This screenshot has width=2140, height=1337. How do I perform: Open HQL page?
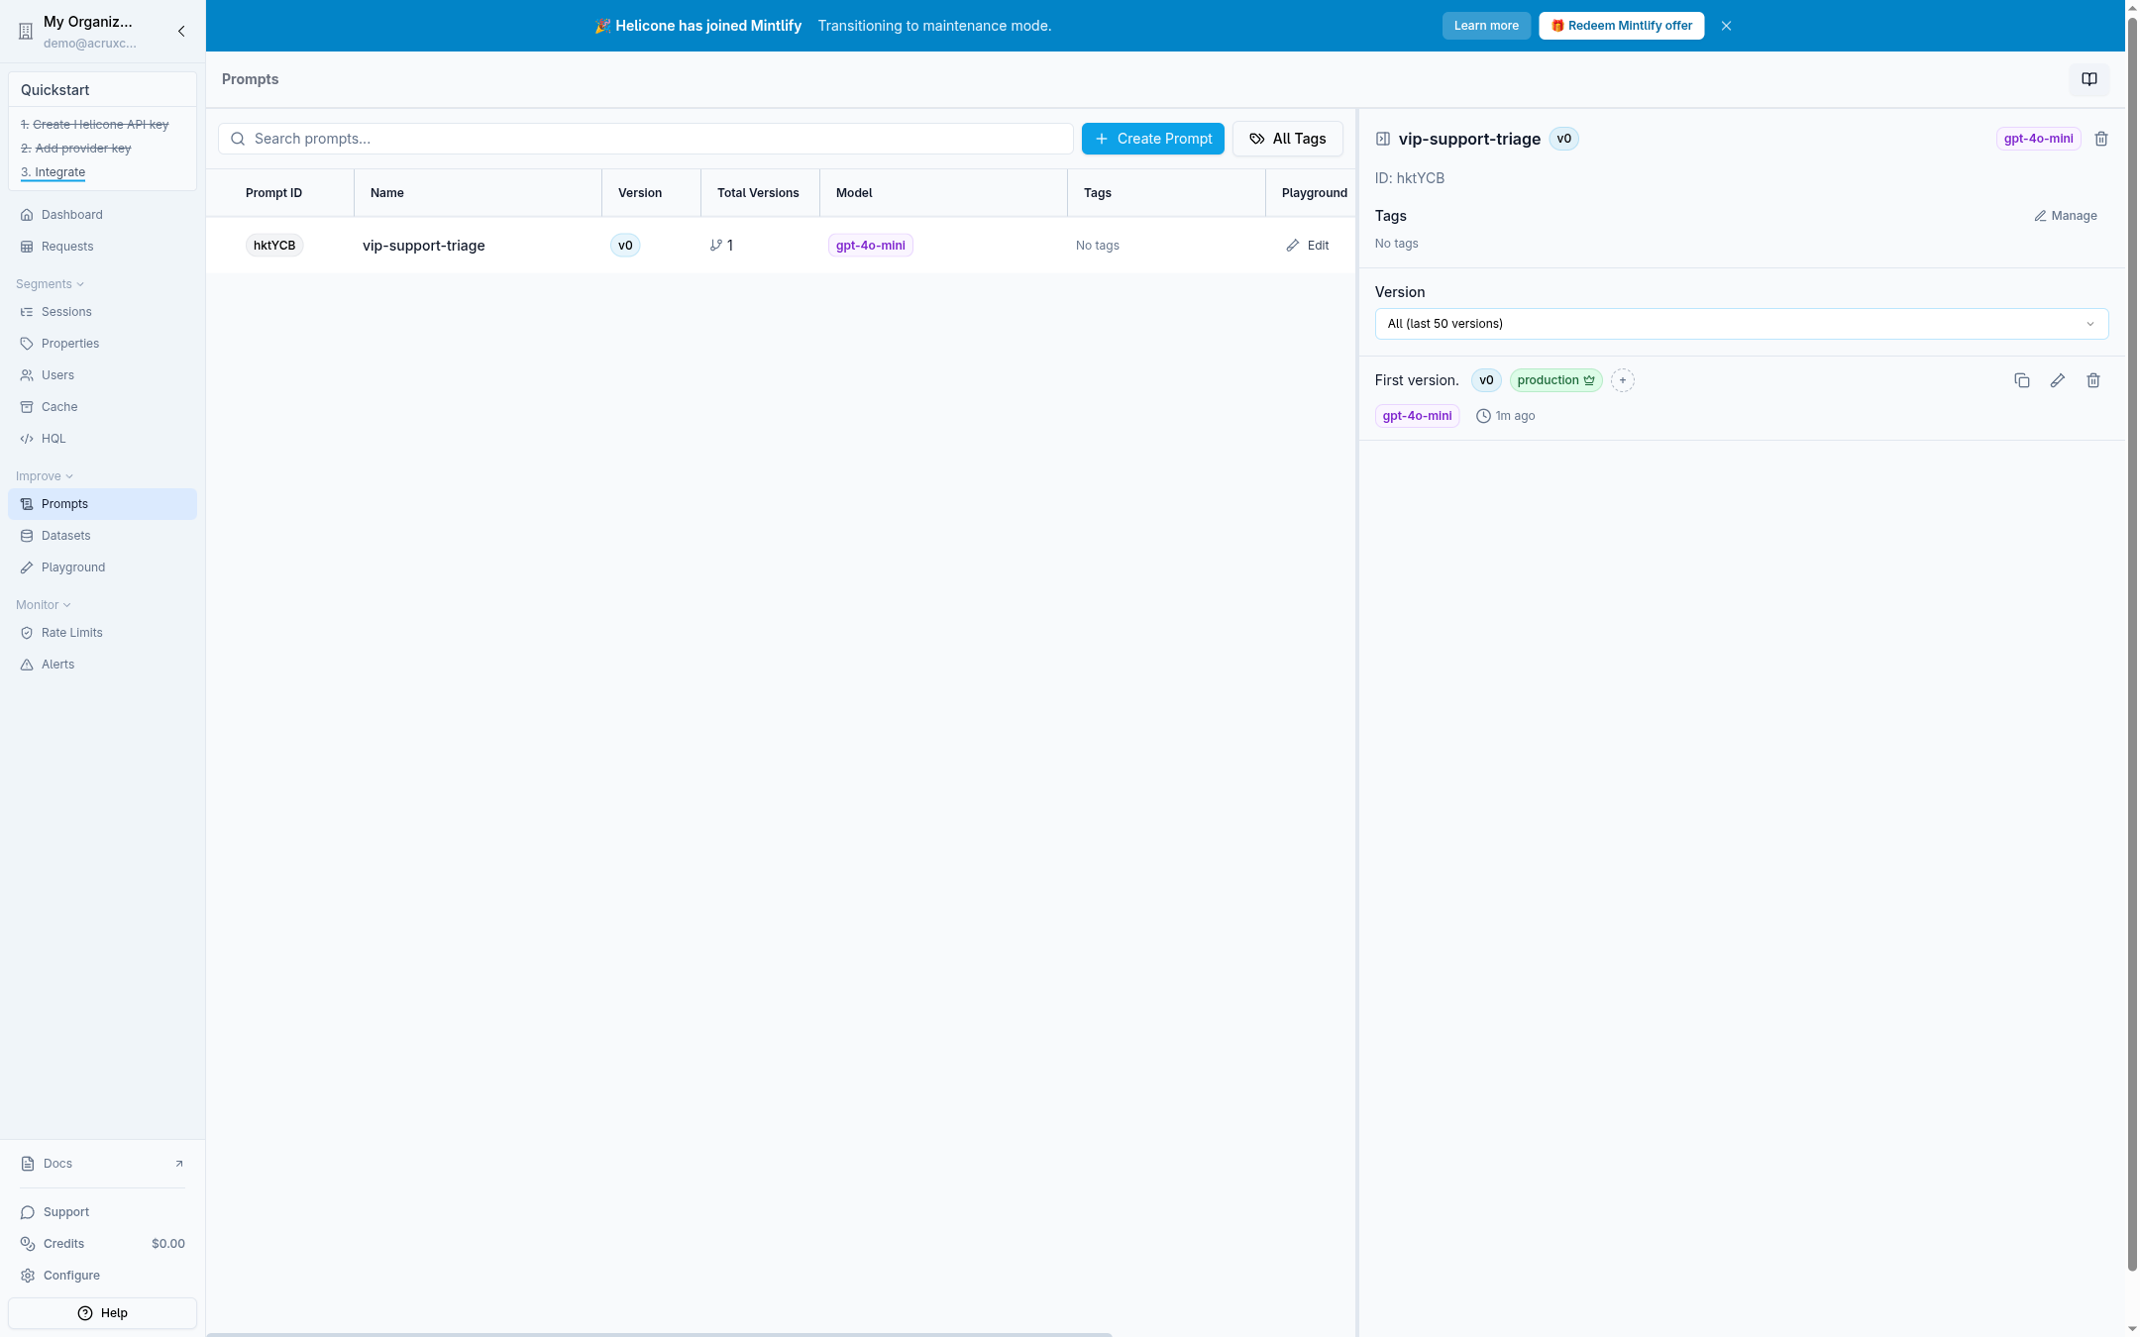coord(102,439)
